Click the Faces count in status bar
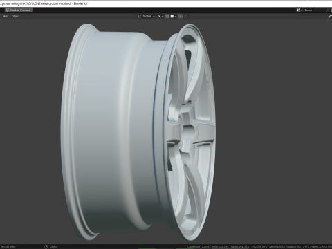332x249 pixels. [x=240, y=247]
